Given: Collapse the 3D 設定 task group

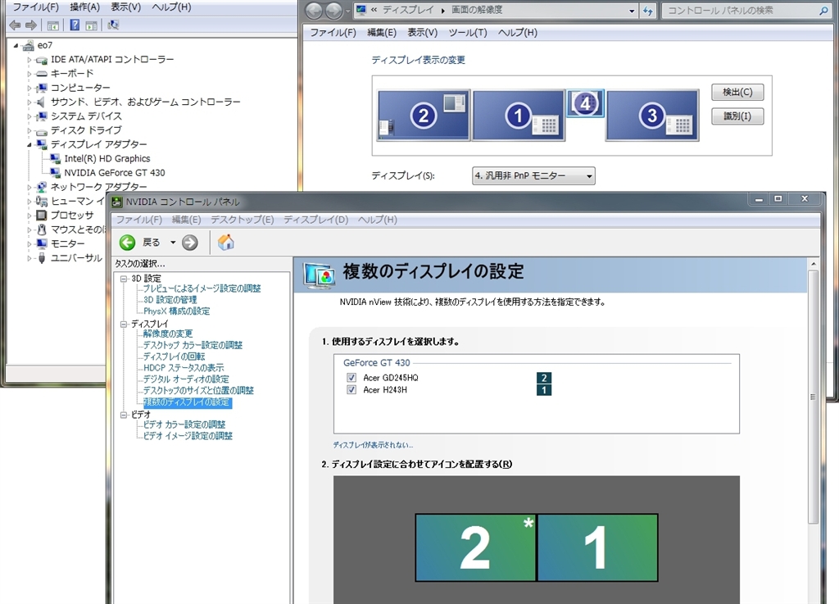Looking at the screenshot, I should coord(124,279).
